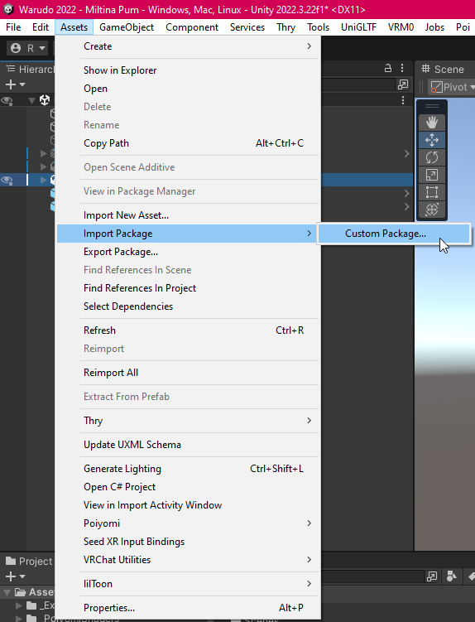This screenshot has height=622, width=475.
Task: Open scene options three-dot menu in Hierarchy
Action: point(403,100)
